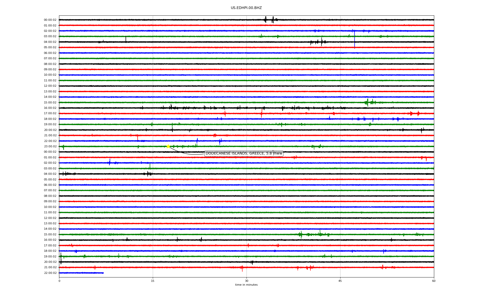Click the US.EDHPI.00.BHZ plot title

point(246,8)
